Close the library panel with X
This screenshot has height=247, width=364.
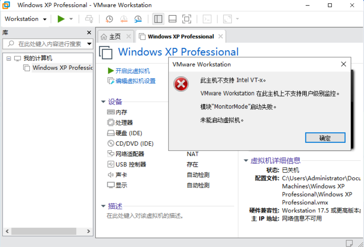pos(89,33)
